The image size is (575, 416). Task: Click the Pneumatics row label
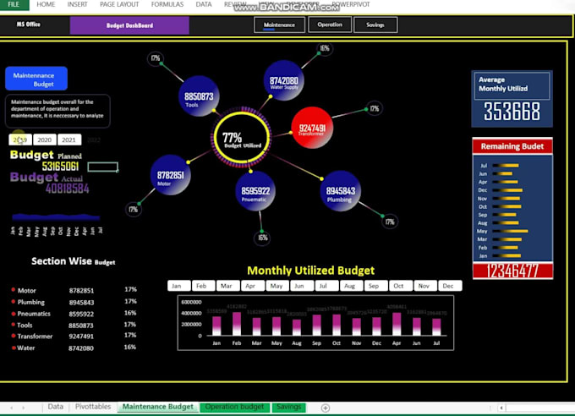34,314
